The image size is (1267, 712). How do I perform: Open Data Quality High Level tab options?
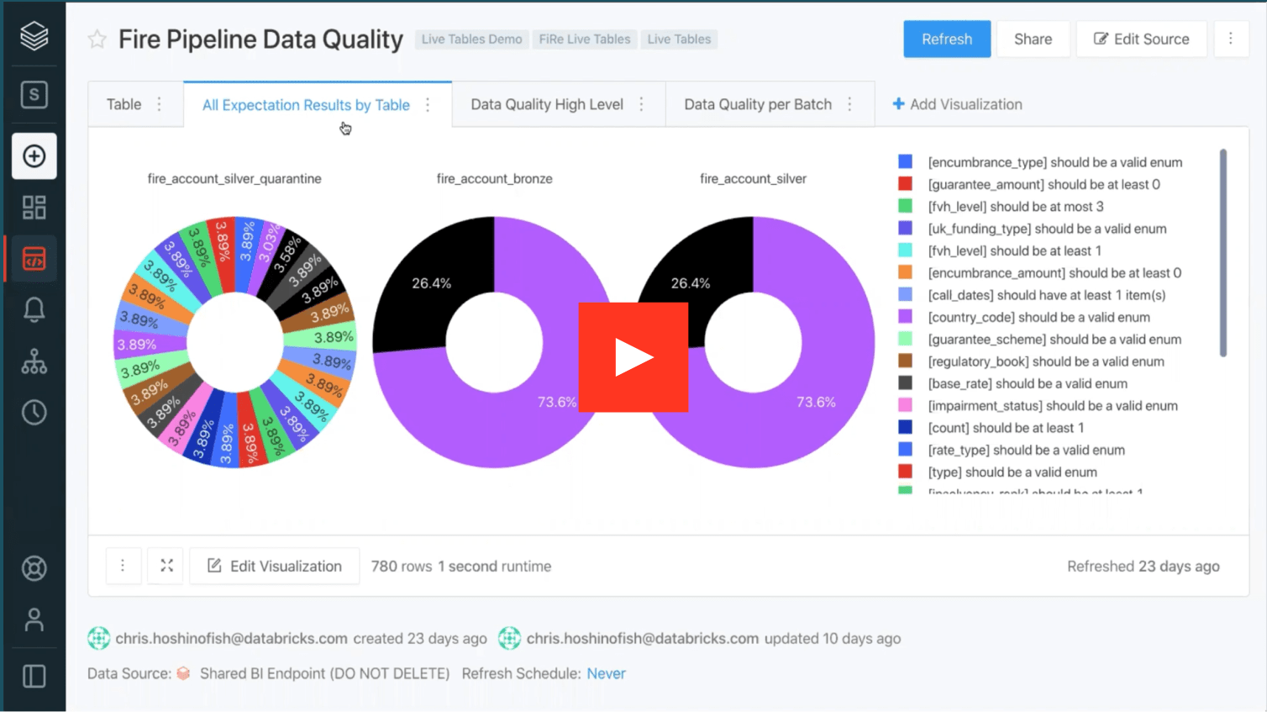click(641, 104)
